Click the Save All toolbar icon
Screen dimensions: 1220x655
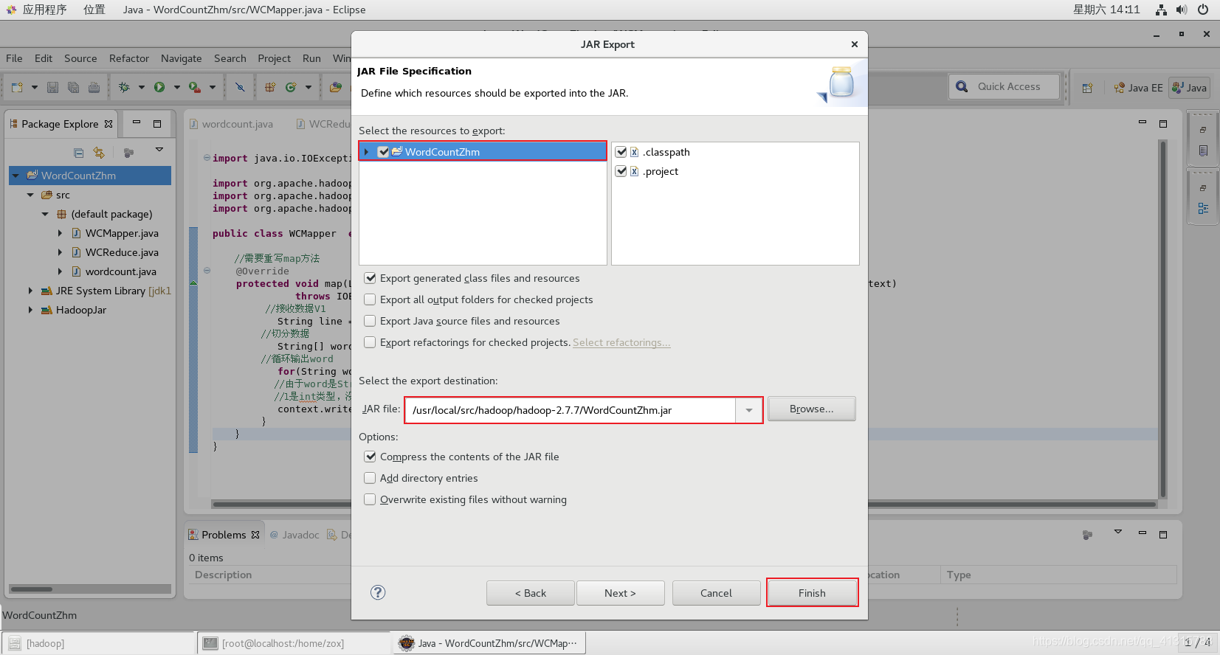74,87
